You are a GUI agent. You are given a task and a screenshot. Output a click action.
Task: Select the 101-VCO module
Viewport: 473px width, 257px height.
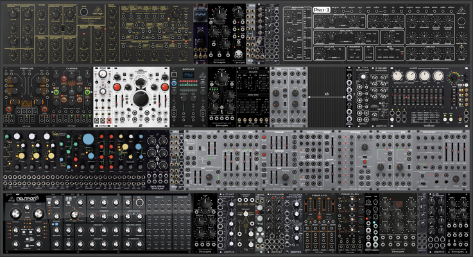253,96
